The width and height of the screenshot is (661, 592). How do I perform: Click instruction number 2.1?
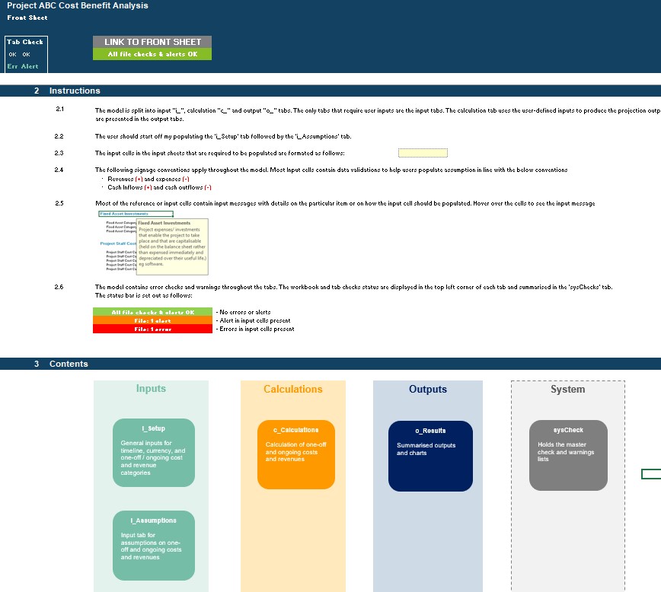pos(60,109)
